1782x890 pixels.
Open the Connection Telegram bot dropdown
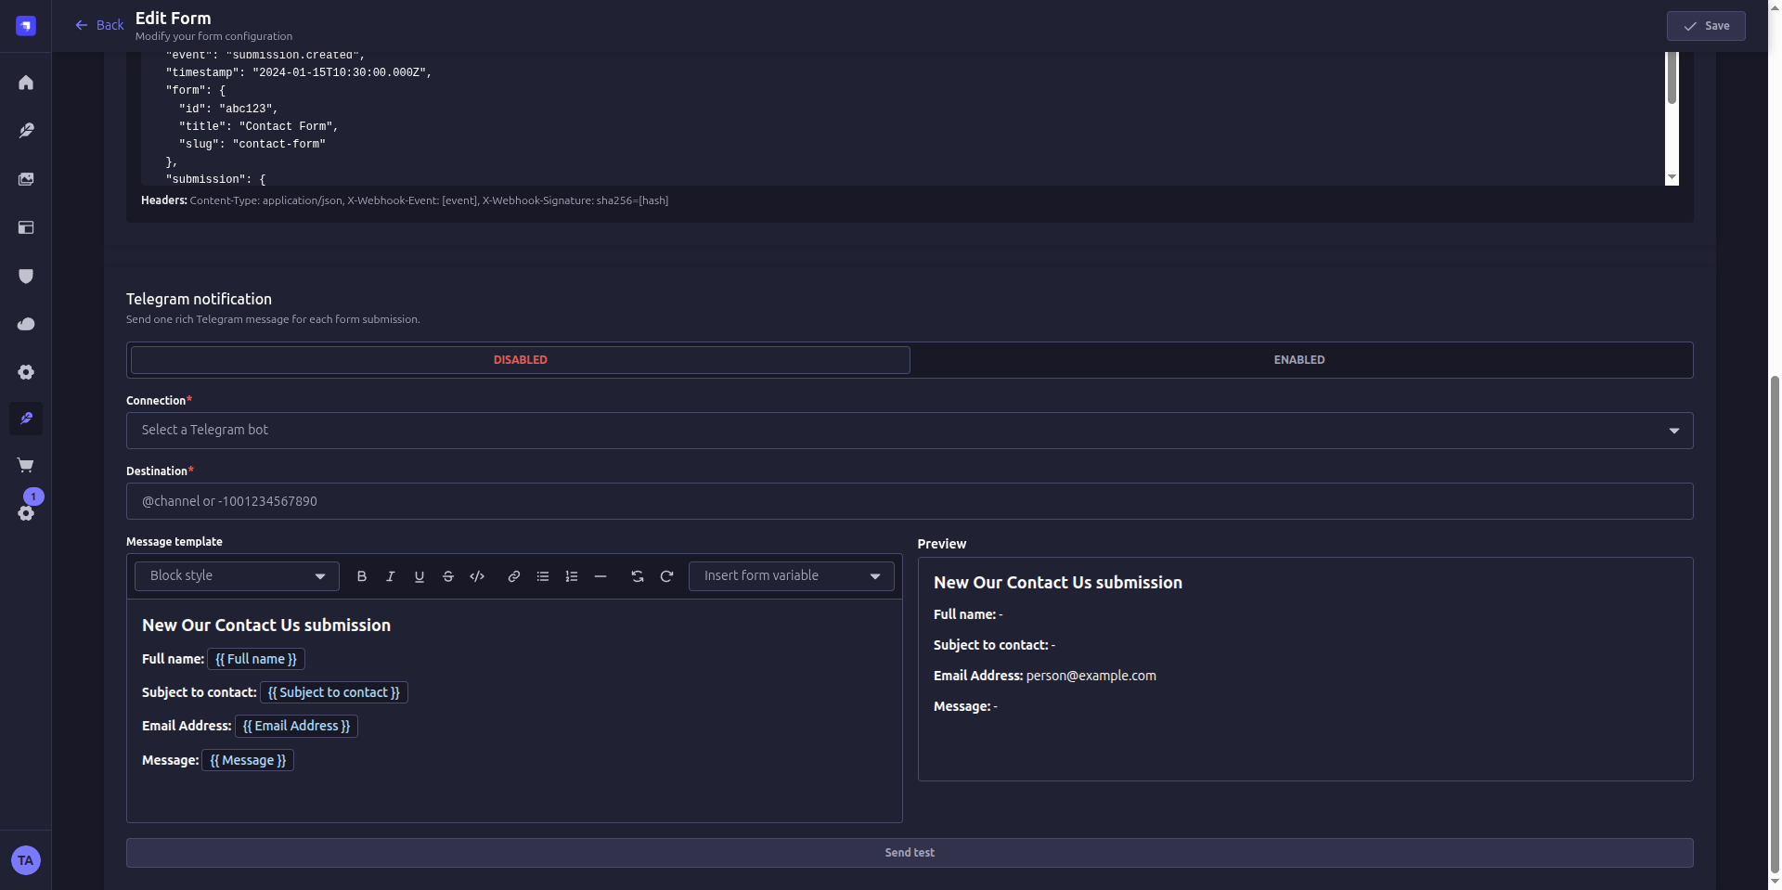910,431
